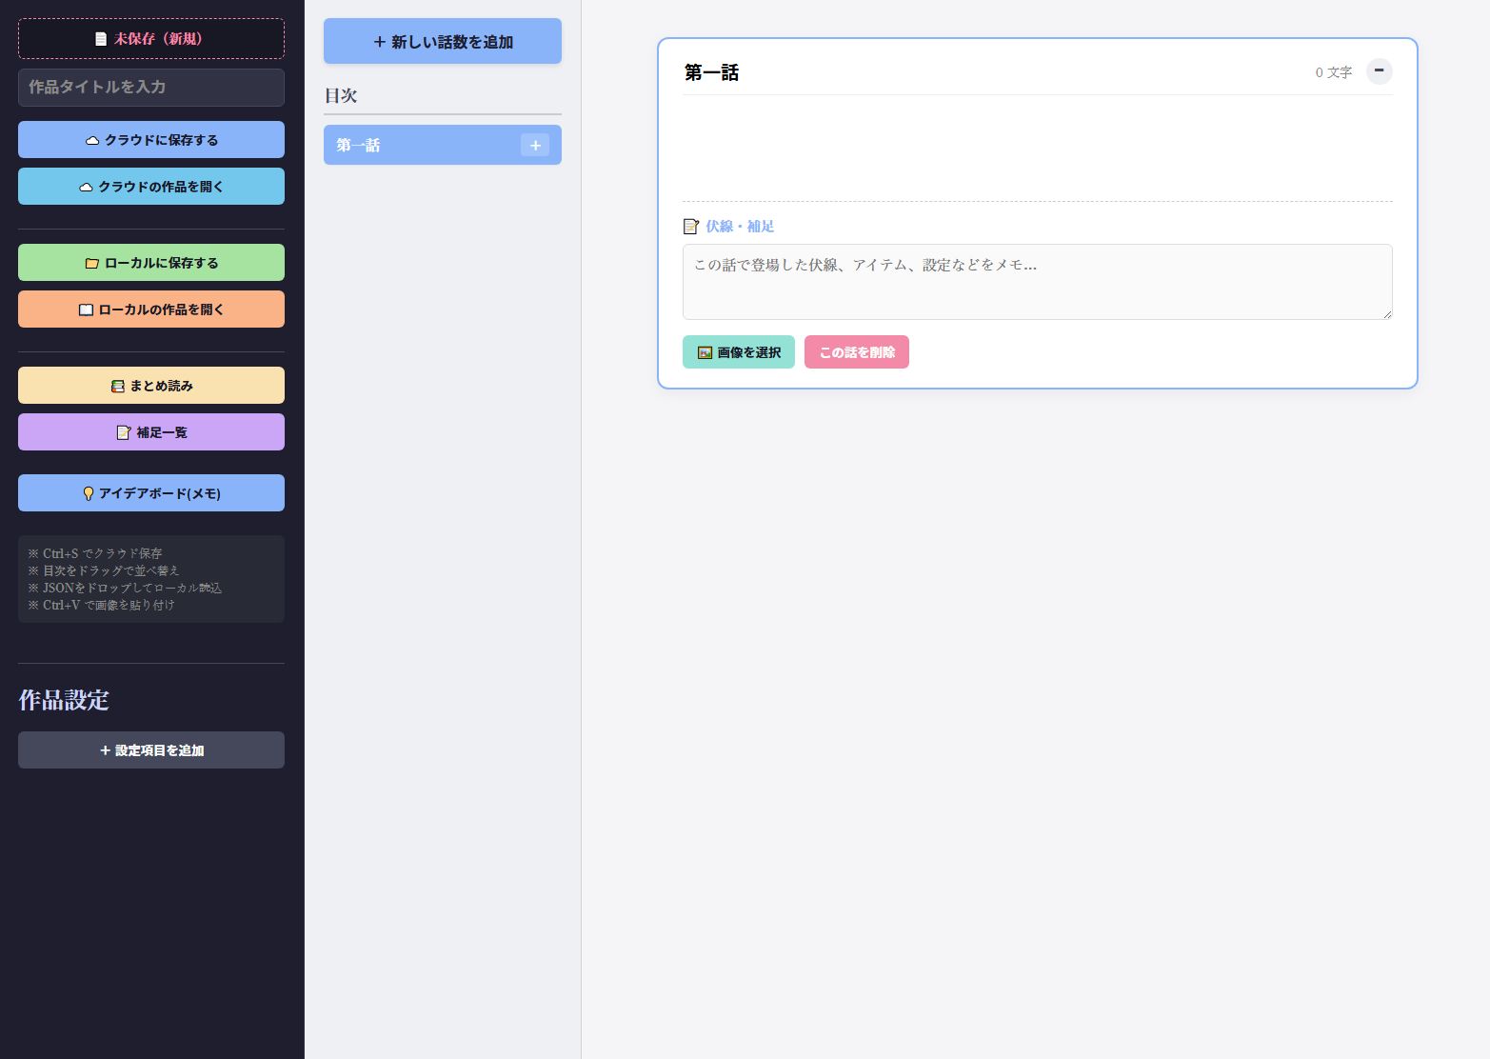Click the cloud icon on クラウドの作品を開く
Image resolution: width=1490 pixels, height=1059 pixels.
point(86,187)
